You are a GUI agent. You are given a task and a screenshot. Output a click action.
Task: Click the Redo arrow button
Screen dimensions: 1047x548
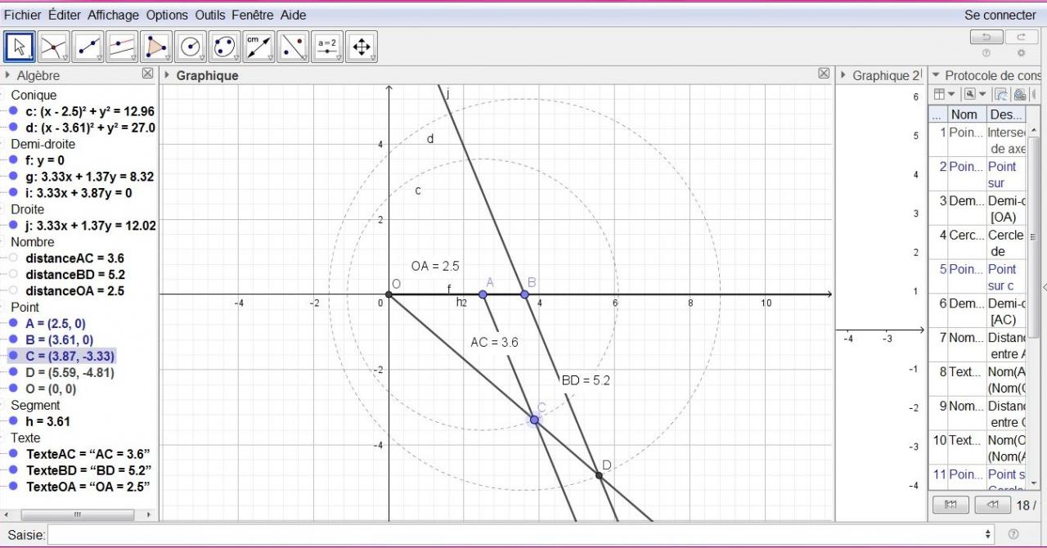tap(1021, 37)
